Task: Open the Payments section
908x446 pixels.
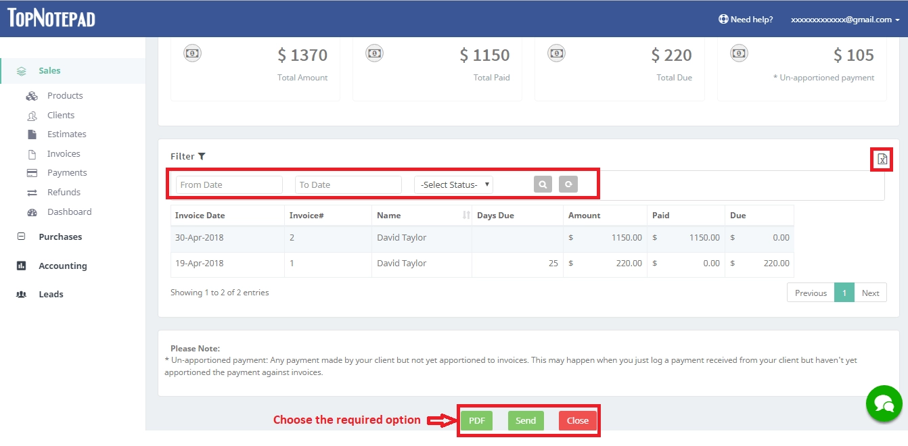Action: 68,172
